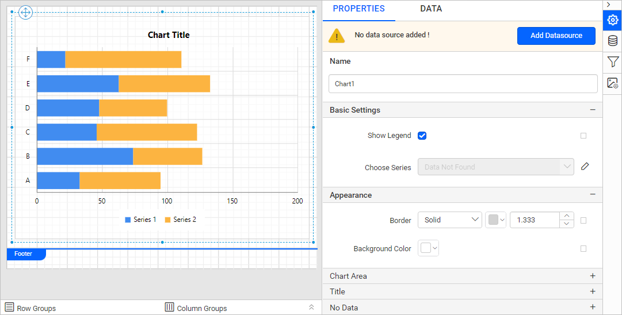The image size is (622, 315).
Task: Switch to the DATA tab
Action: [431, 9]
